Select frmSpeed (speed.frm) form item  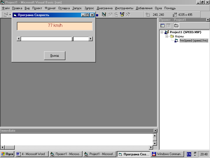click(194, 41)
